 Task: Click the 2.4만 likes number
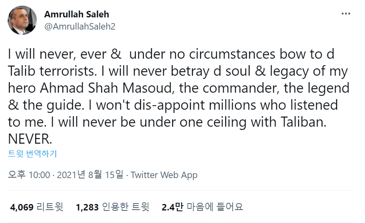(x=173, y=207)
